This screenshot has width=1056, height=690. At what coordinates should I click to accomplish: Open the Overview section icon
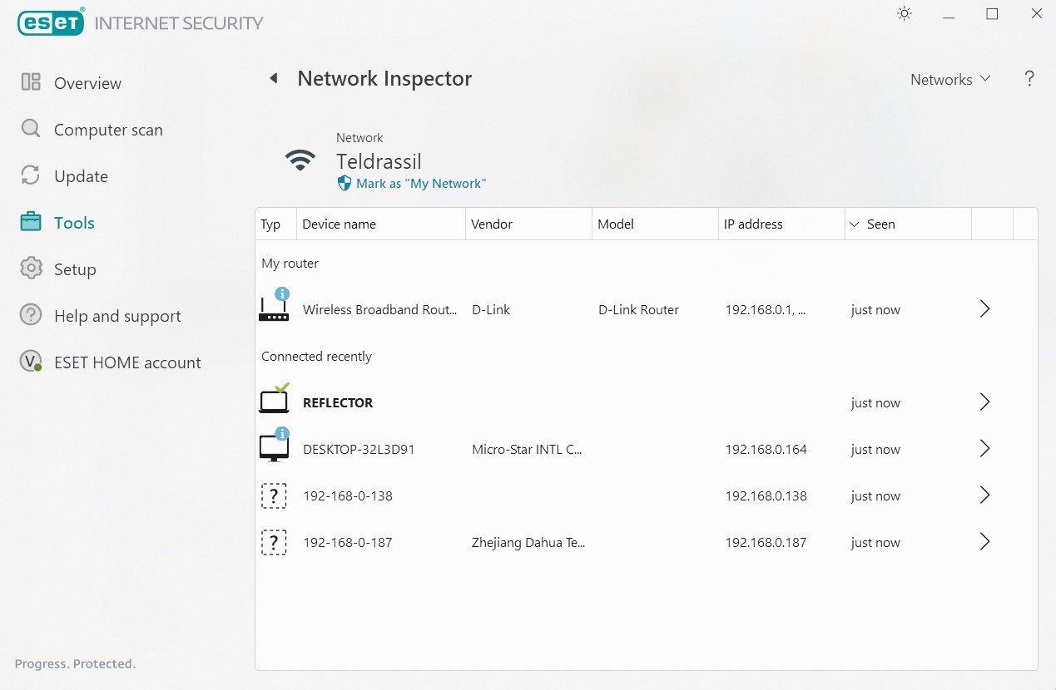31,82
